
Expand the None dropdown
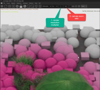tap(84, 6)
